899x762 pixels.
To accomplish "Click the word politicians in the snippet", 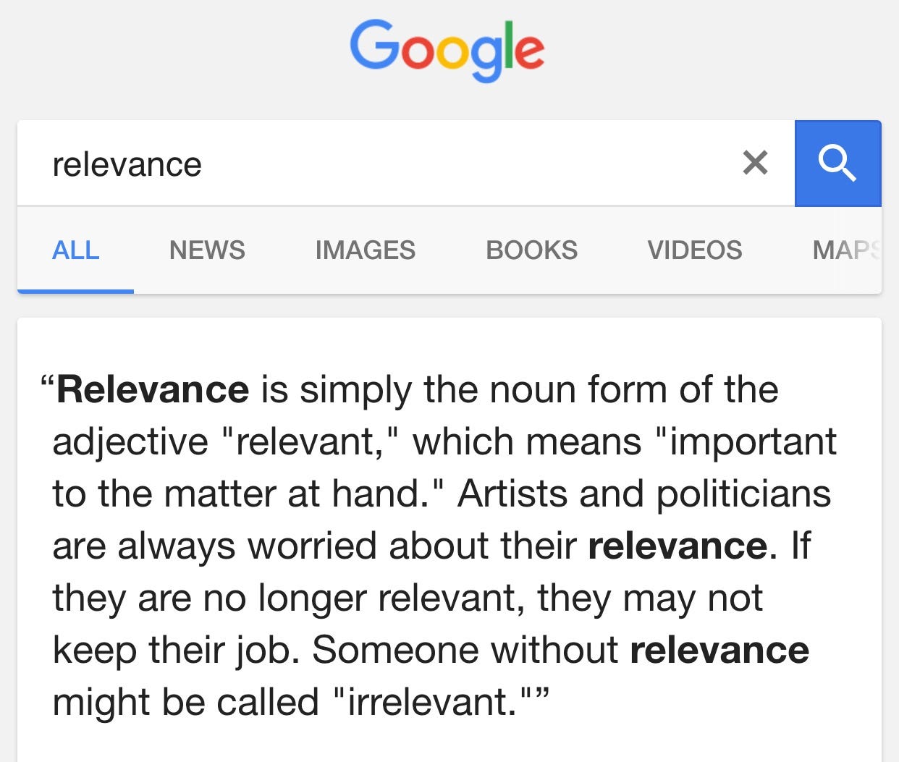I will [x=743, y=494].
